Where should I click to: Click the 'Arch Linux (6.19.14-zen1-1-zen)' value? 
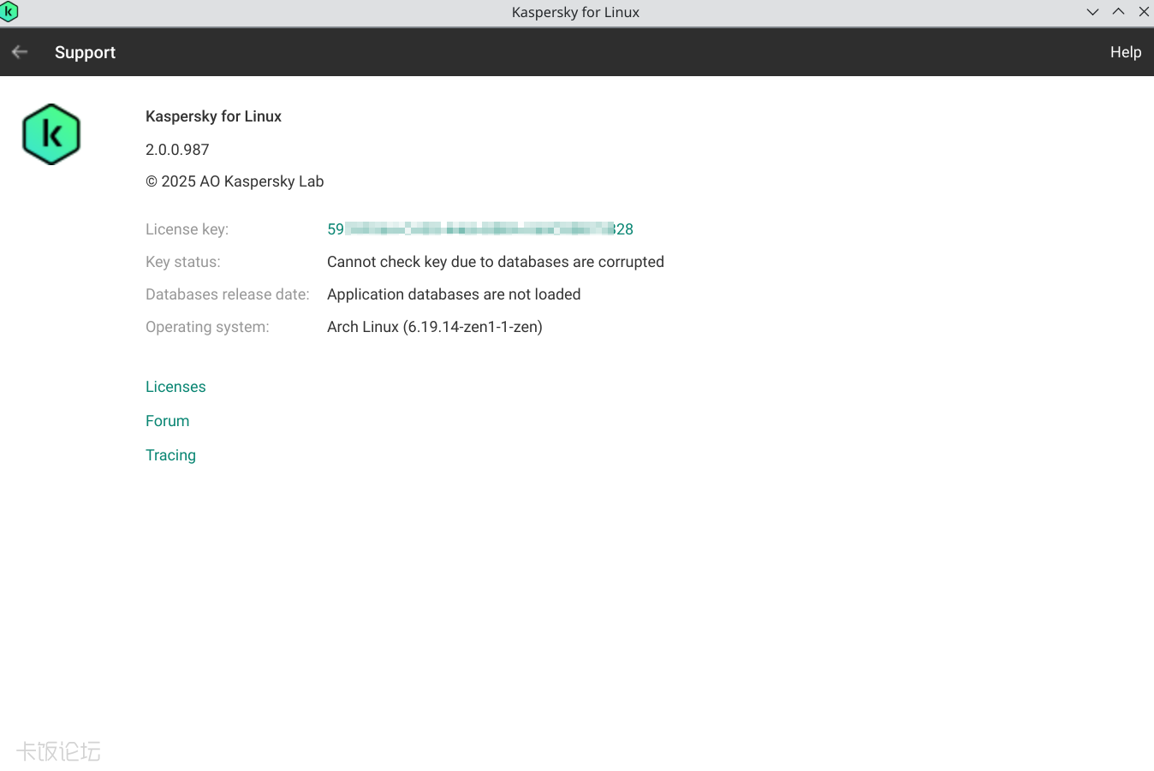(435, 327)
